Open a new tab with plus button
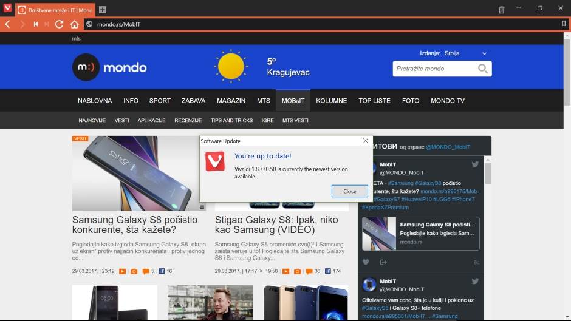 pos(103,10)
